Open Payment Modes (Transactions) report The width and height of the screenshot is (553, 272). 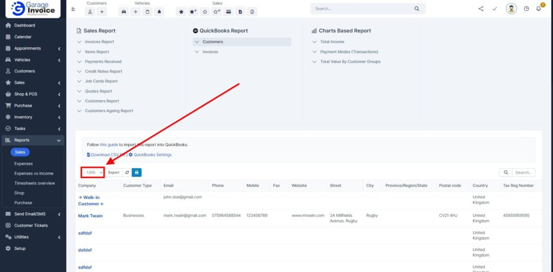pos(349,52)
